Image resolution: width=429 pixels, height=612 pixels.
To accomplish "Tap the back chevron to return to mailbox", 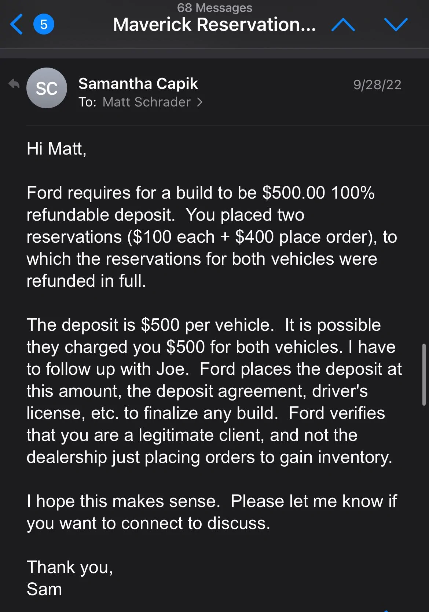I will click(16, 25).
